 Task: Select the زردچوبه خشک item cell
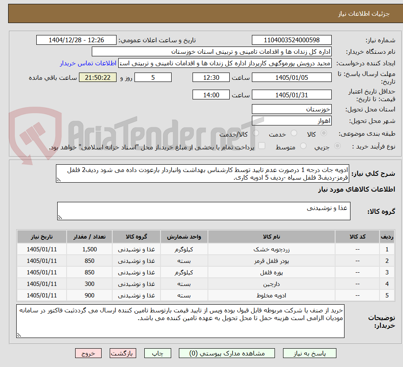coord(272,249)
